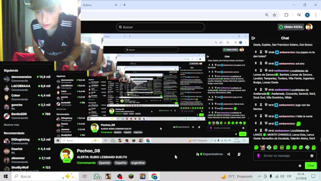Screen dimensions: 321x181
Task: Show hidden system tray icons chevron
Action: pyautogui.click(x=260, y=176)
